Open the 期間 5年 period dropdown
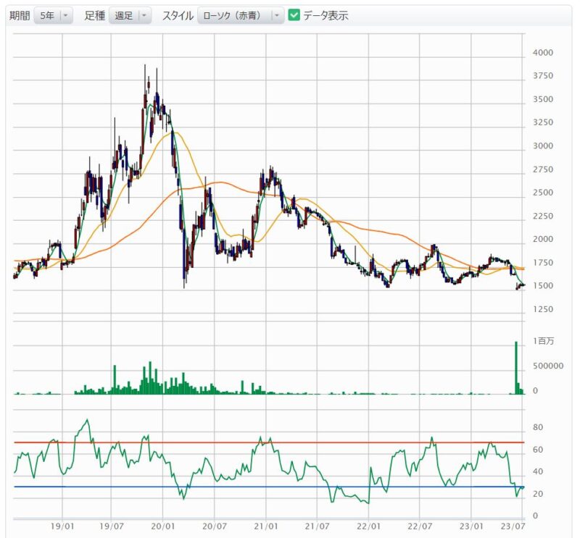Viewport: 580px width, 538px height. click(x=53, y=15)
